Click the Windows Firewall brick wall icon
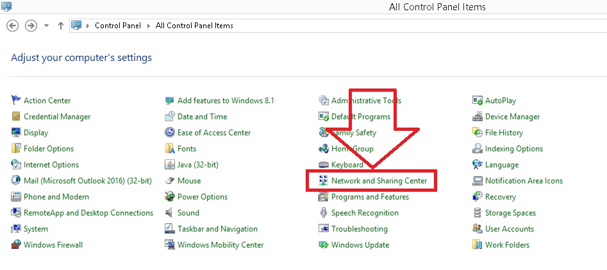 click(x=16, y=245)
